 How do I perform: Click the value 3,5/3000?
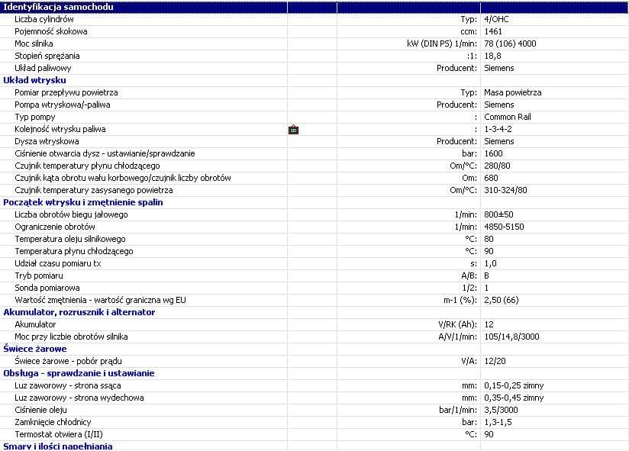click(501, 410)
